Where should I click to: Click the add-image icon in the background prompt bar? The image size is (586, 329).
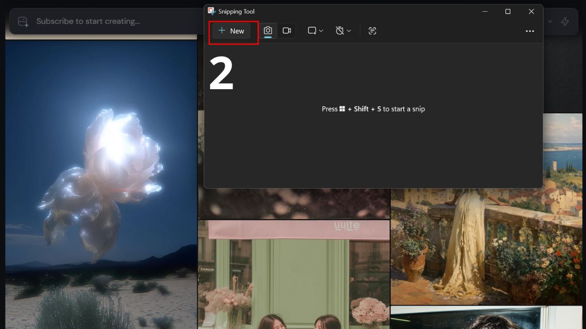click(23, 21)
